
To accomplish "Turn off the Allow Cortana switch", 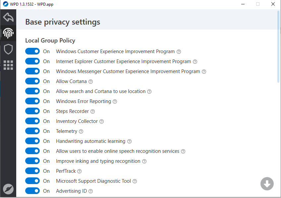I will pos(32,81).
